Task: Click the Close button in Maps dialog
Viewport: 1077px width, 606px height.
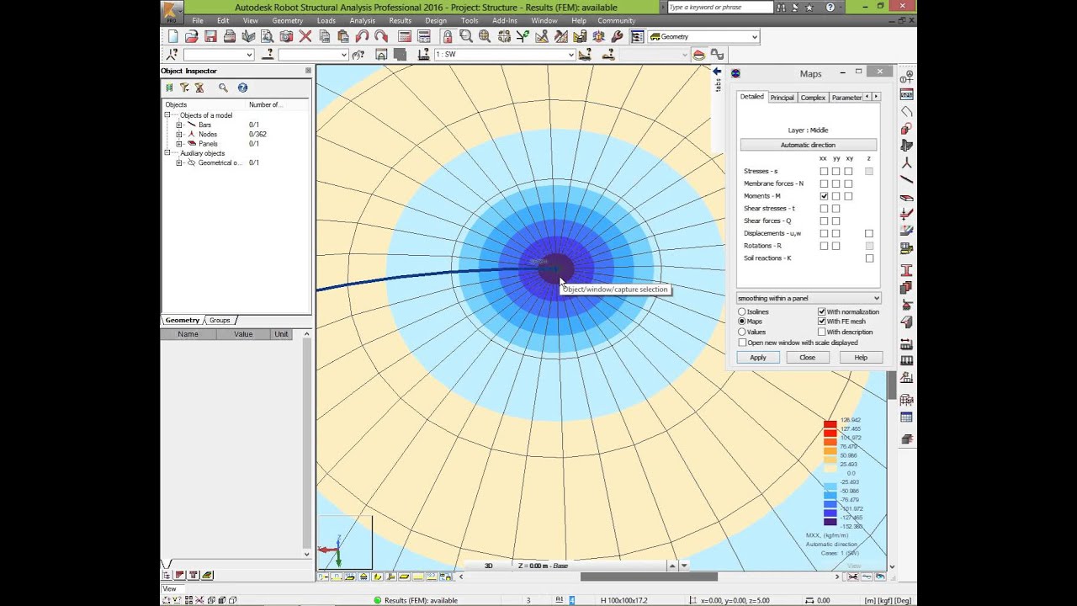Action: tap(807, 358)
